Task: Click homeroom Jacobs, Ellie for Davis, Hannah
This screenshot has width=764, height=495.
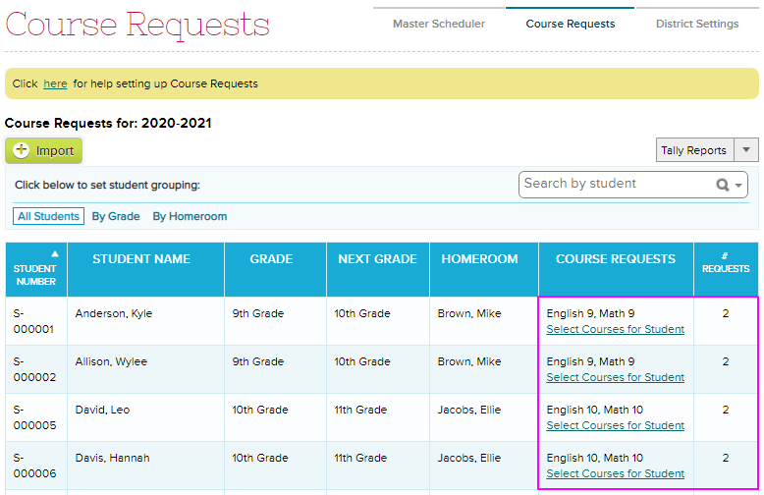Action: 469,459
